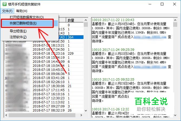
Task: Select row 2018-07-18 18:13:21
Action: [x=44, y=45]
